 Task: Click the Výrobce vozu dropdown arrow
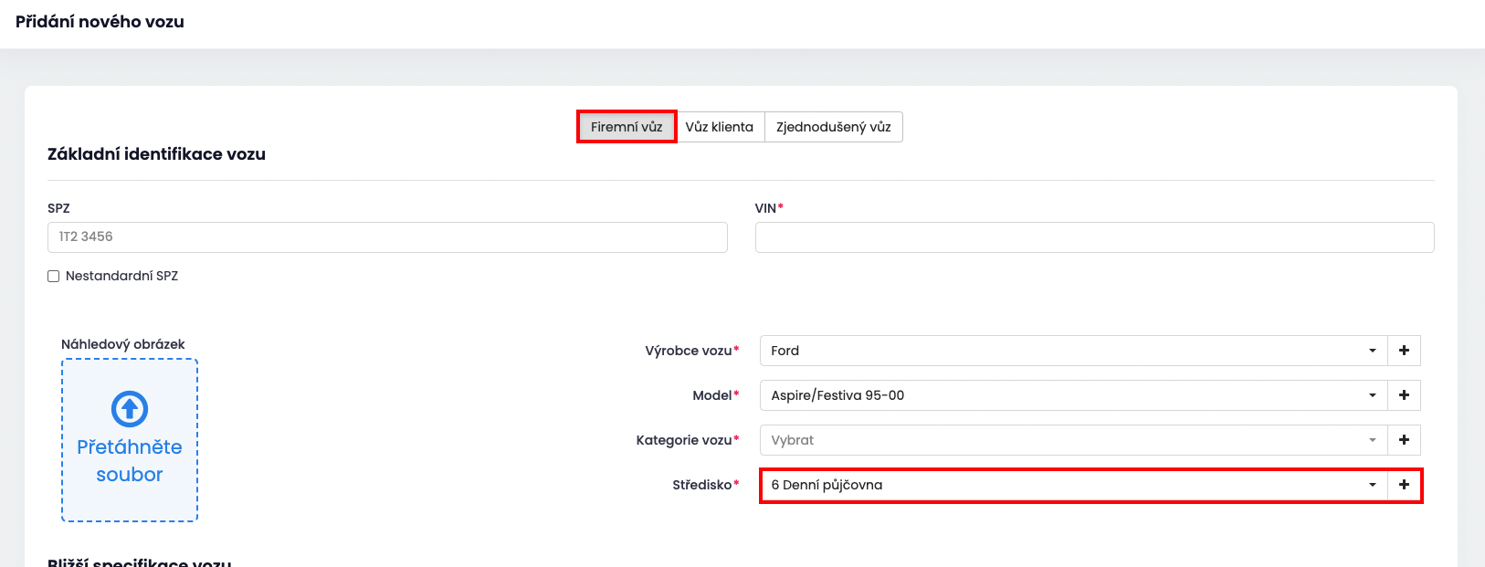[x=1372, y=351]
